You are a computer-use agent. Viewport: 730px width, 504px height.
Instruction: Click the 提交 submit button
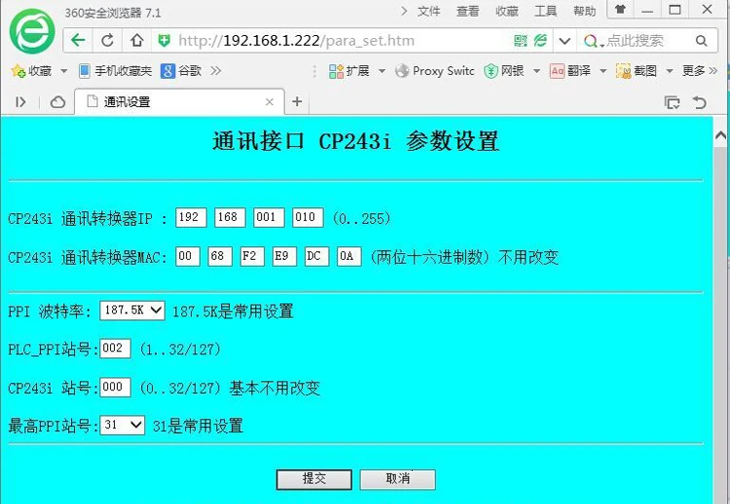click(x=314, y=480)
